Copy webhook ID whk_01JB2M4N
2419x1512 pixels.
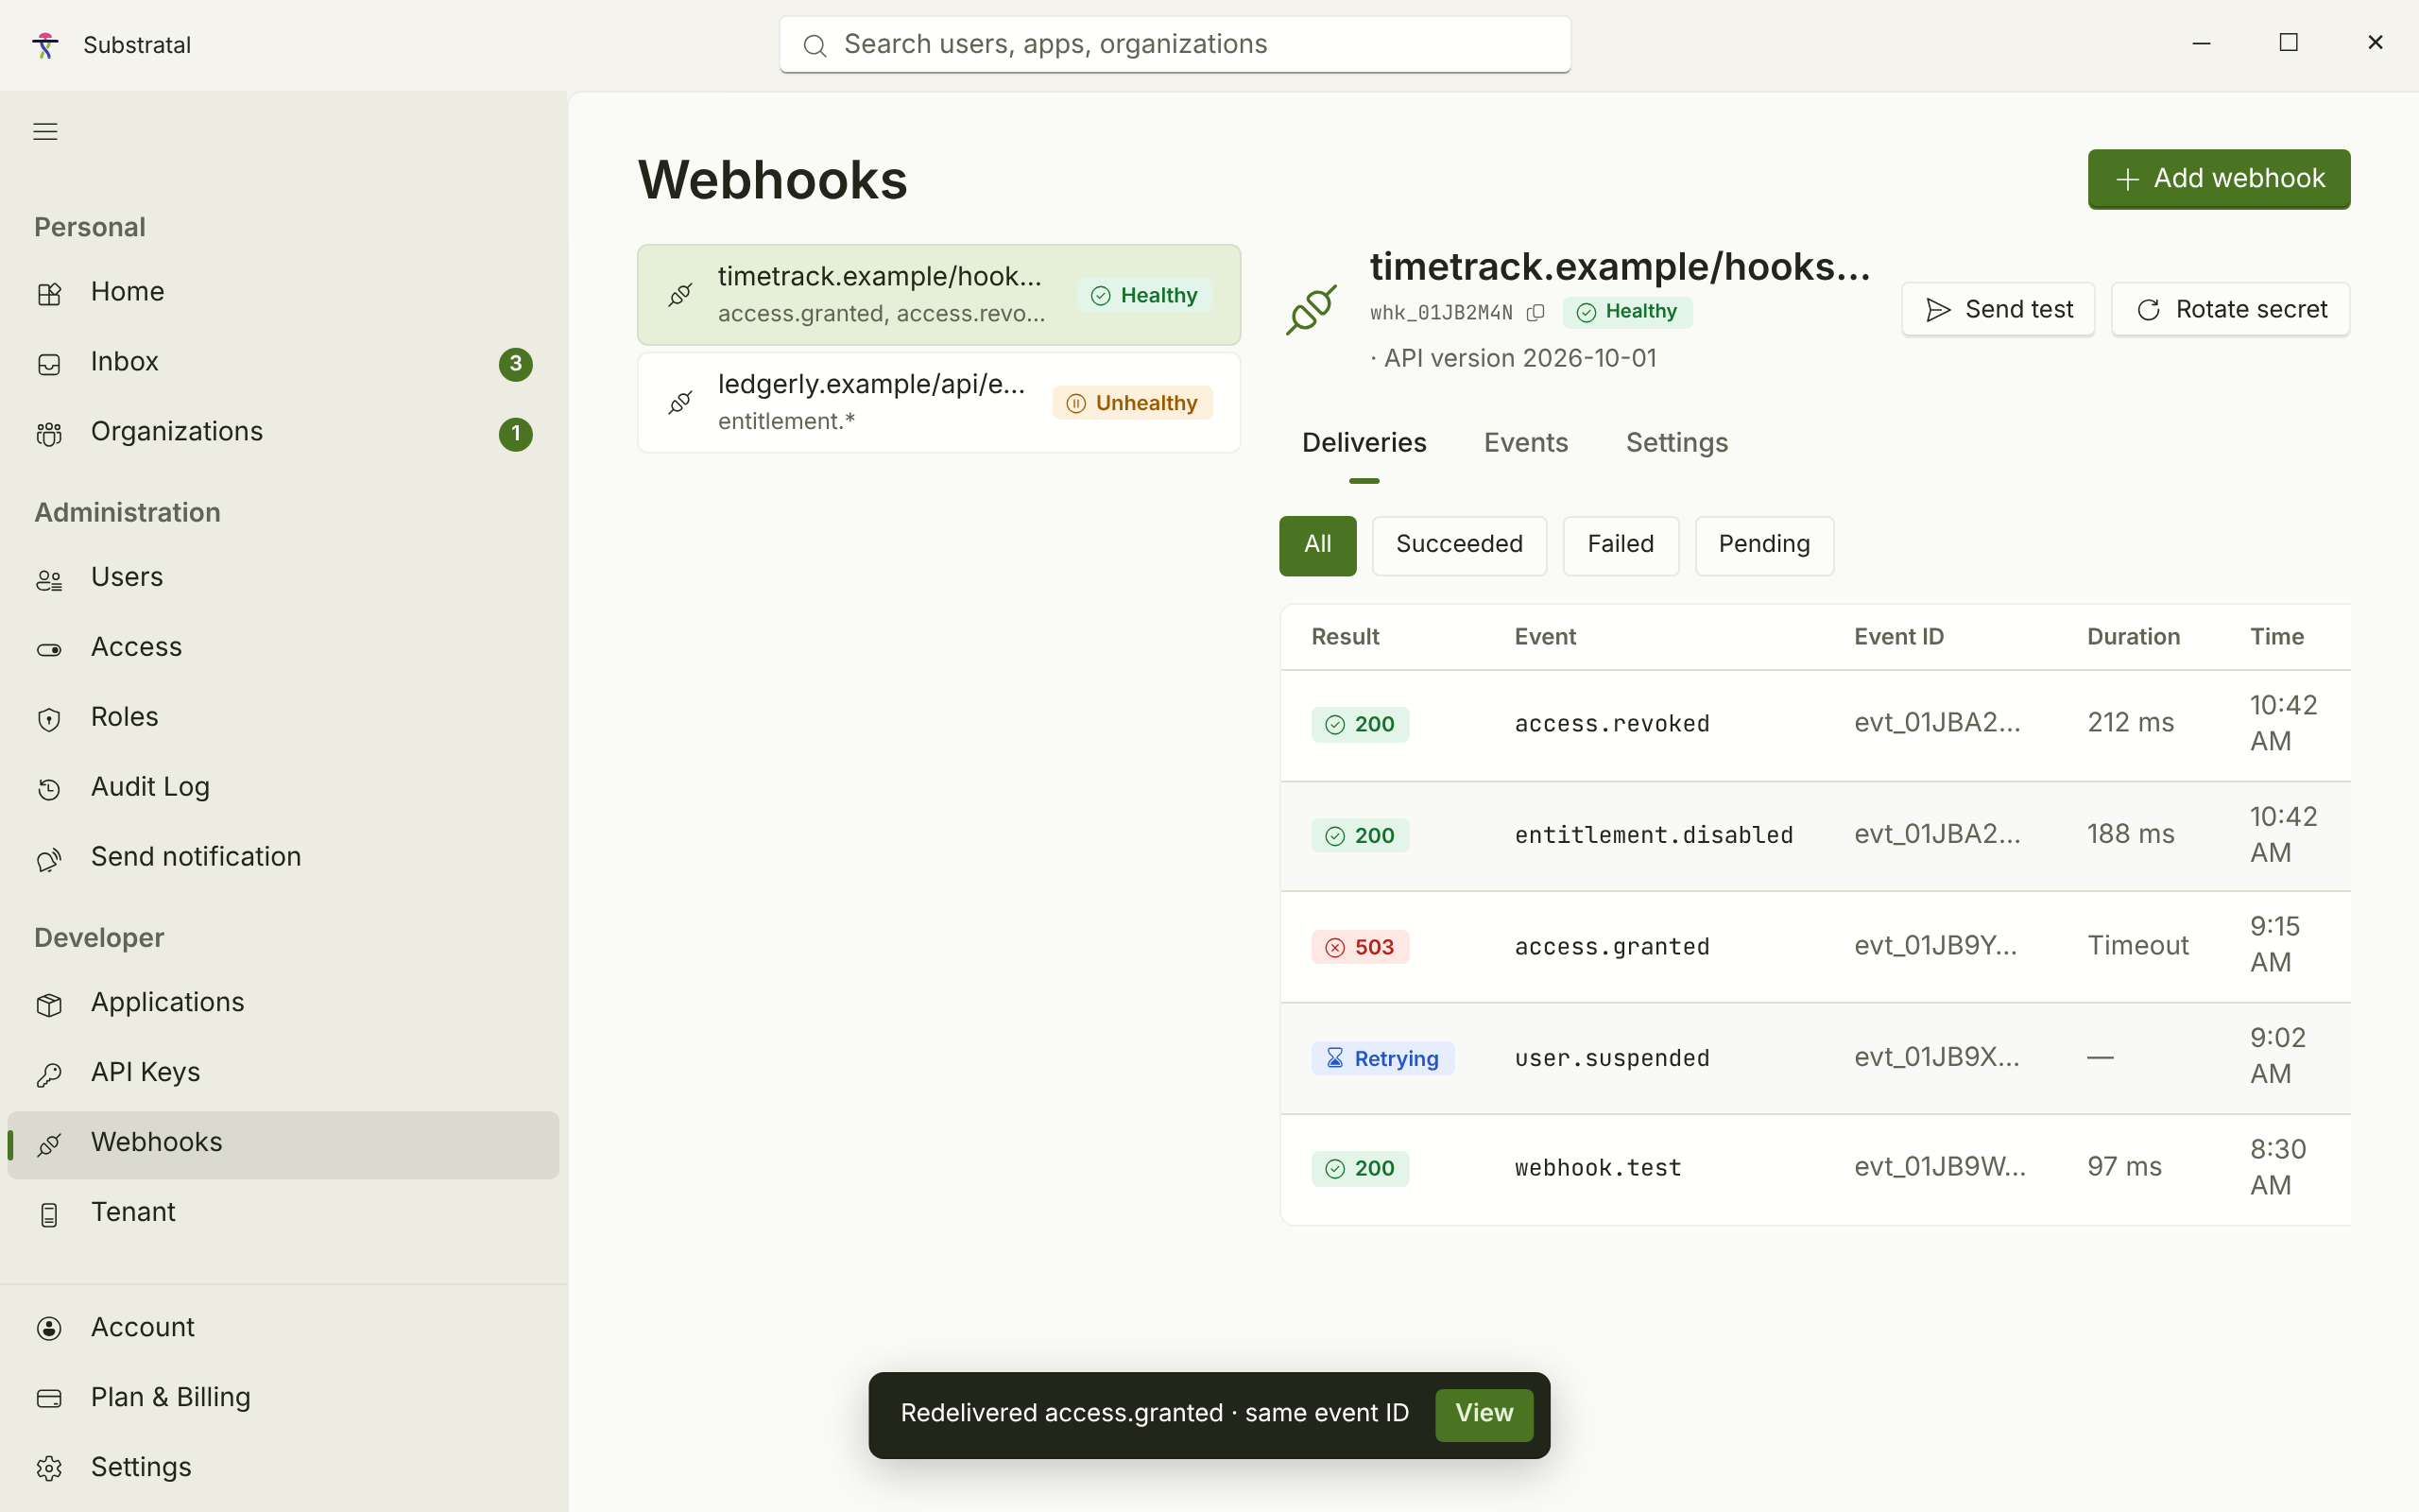(x=1535, y=313)
